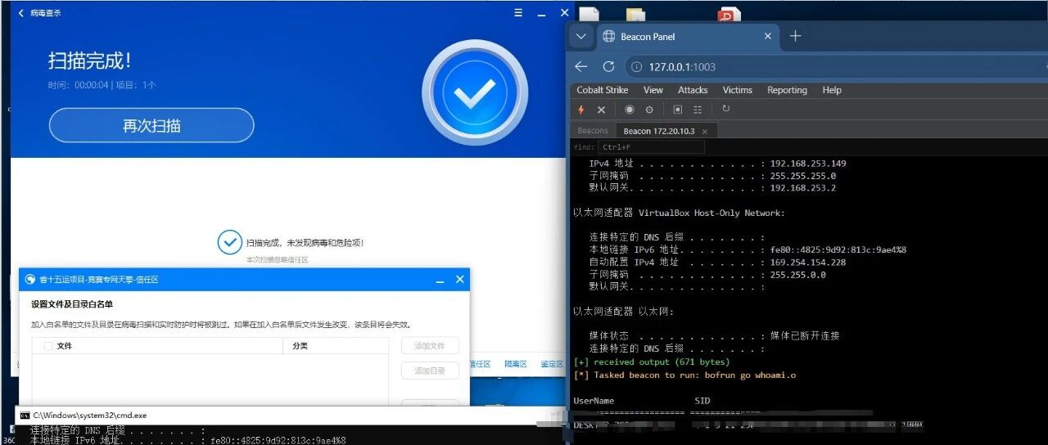
Task: Open the white document file icon on desktop
Action: click(x=589, y=14)
